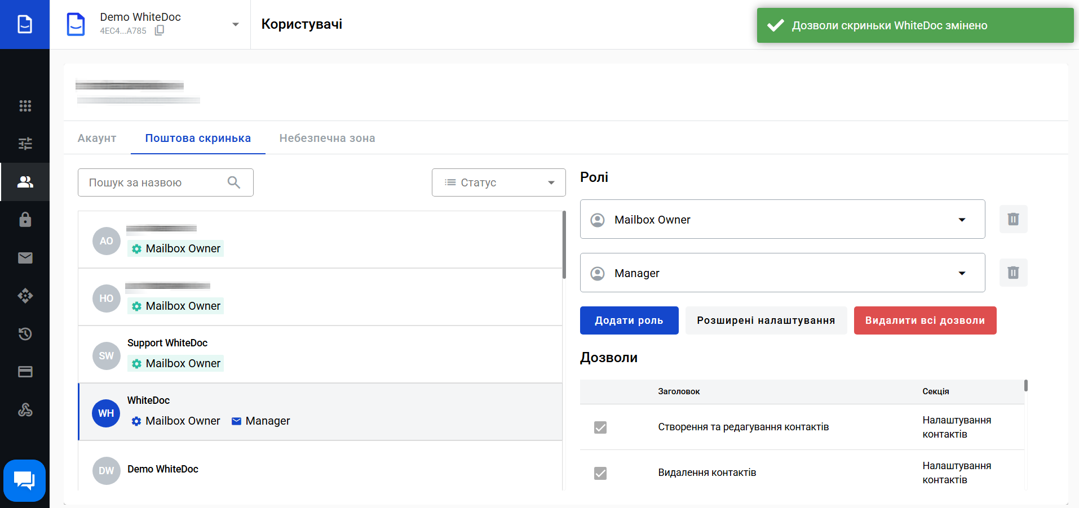
Task: Open the Статус filter dropdown
Action: coord(498,182)
